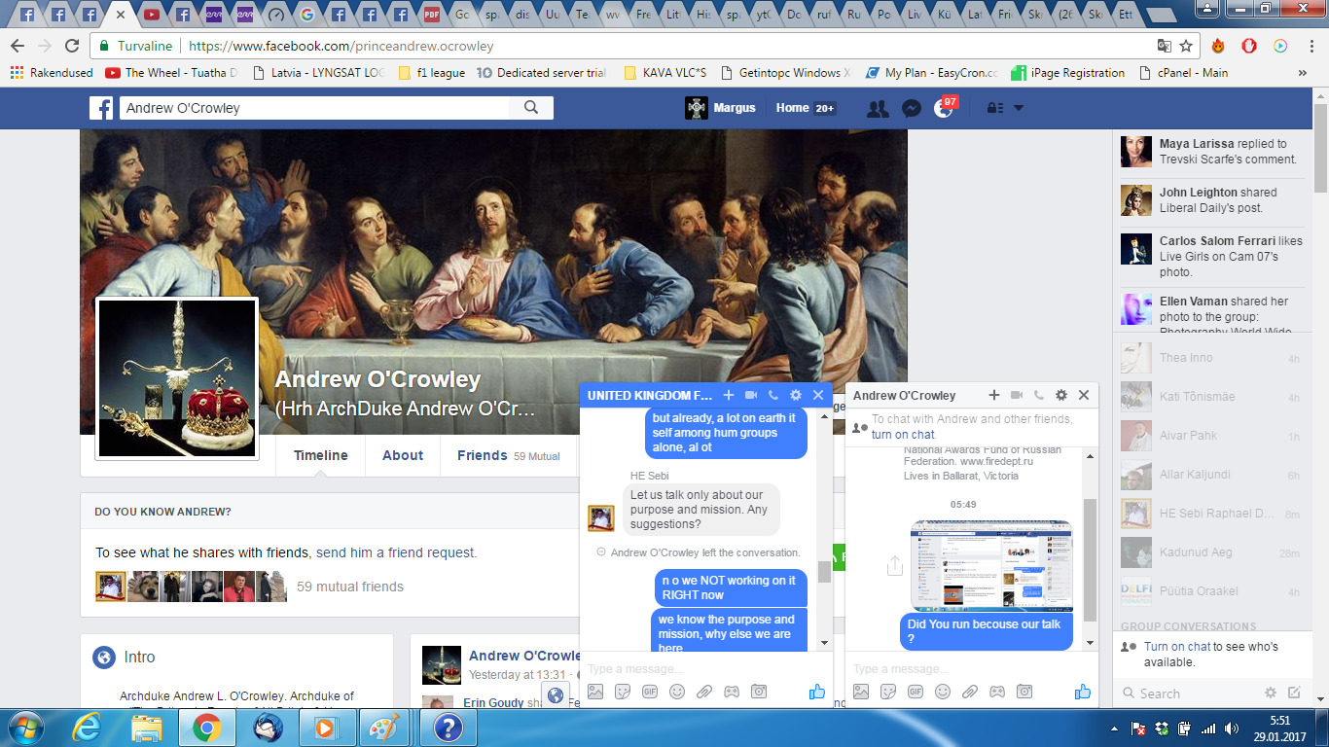Open Chrome three-dot menu
The width and height of the screenshot is (1329, 747).
(1310, 46)
